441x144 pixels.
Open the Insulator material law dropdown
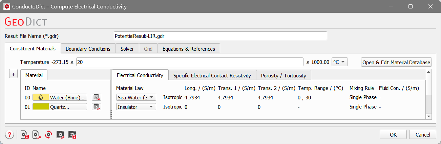136,107
